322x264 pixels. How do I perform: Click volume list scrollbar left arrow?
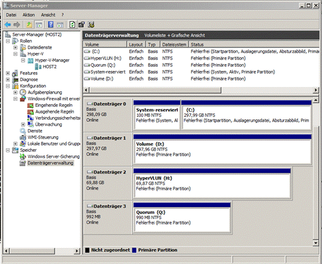(x=87, y=90)
